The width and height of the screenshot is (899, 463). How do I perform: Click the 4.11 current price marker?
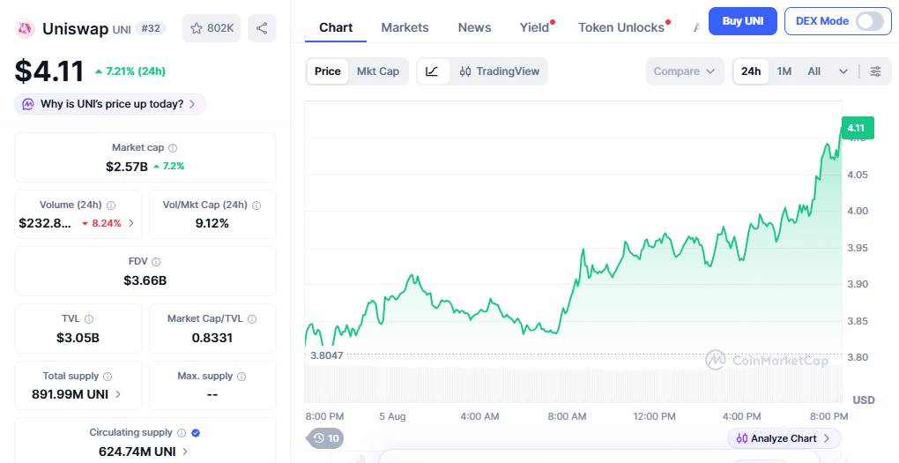858,128
